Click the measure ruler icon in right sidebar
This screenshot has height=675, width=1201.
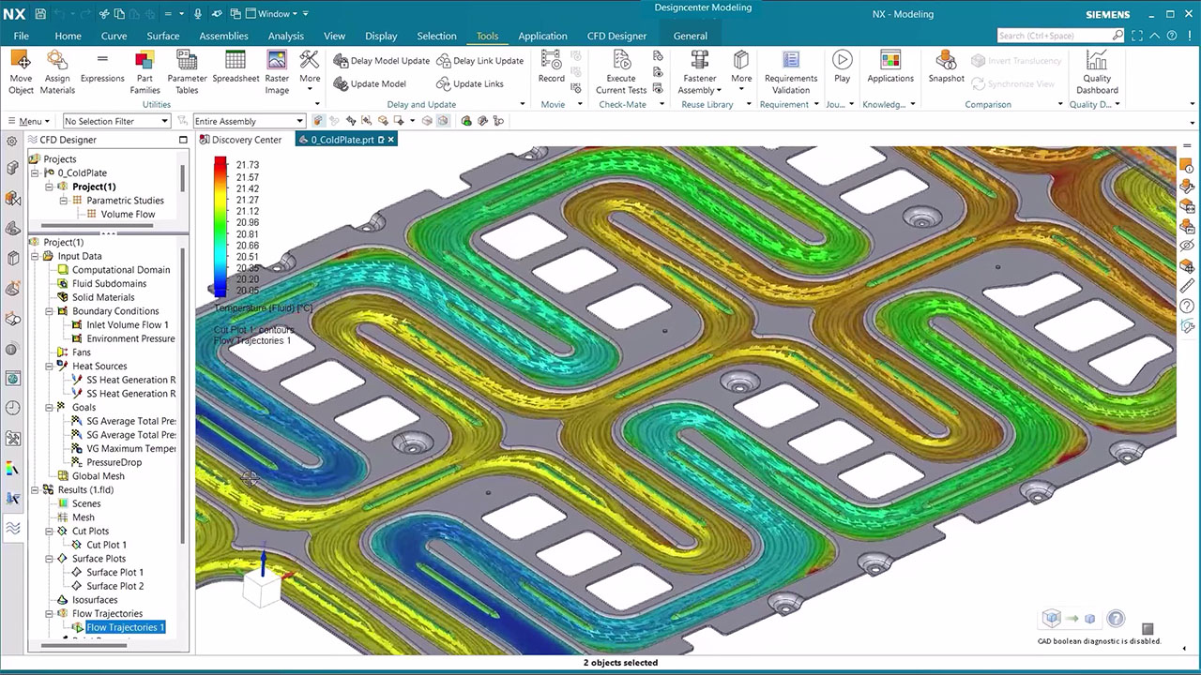tap(1188, 286)
